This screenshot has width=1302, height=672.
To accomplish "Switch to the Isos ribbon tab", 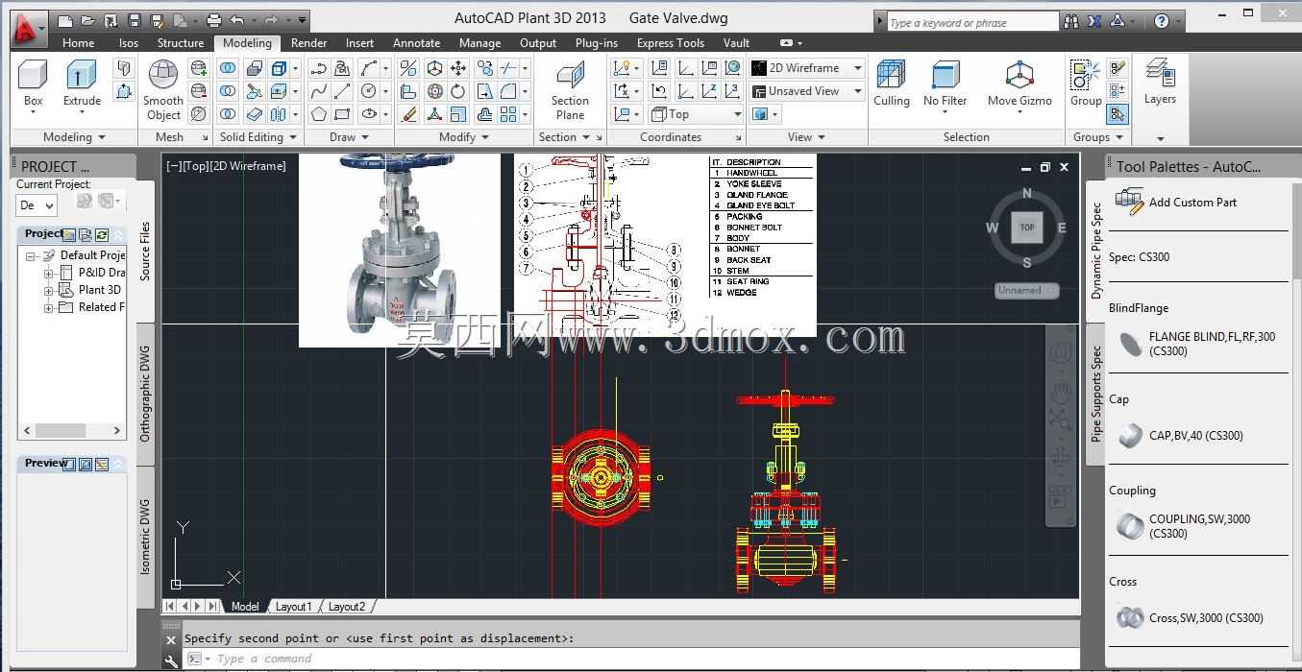I will pyautogui.click(x=128, y=42).
